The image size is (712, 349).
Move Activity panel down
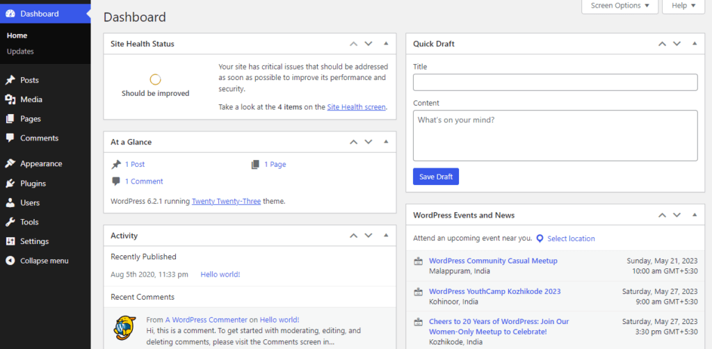pos(369,236)
